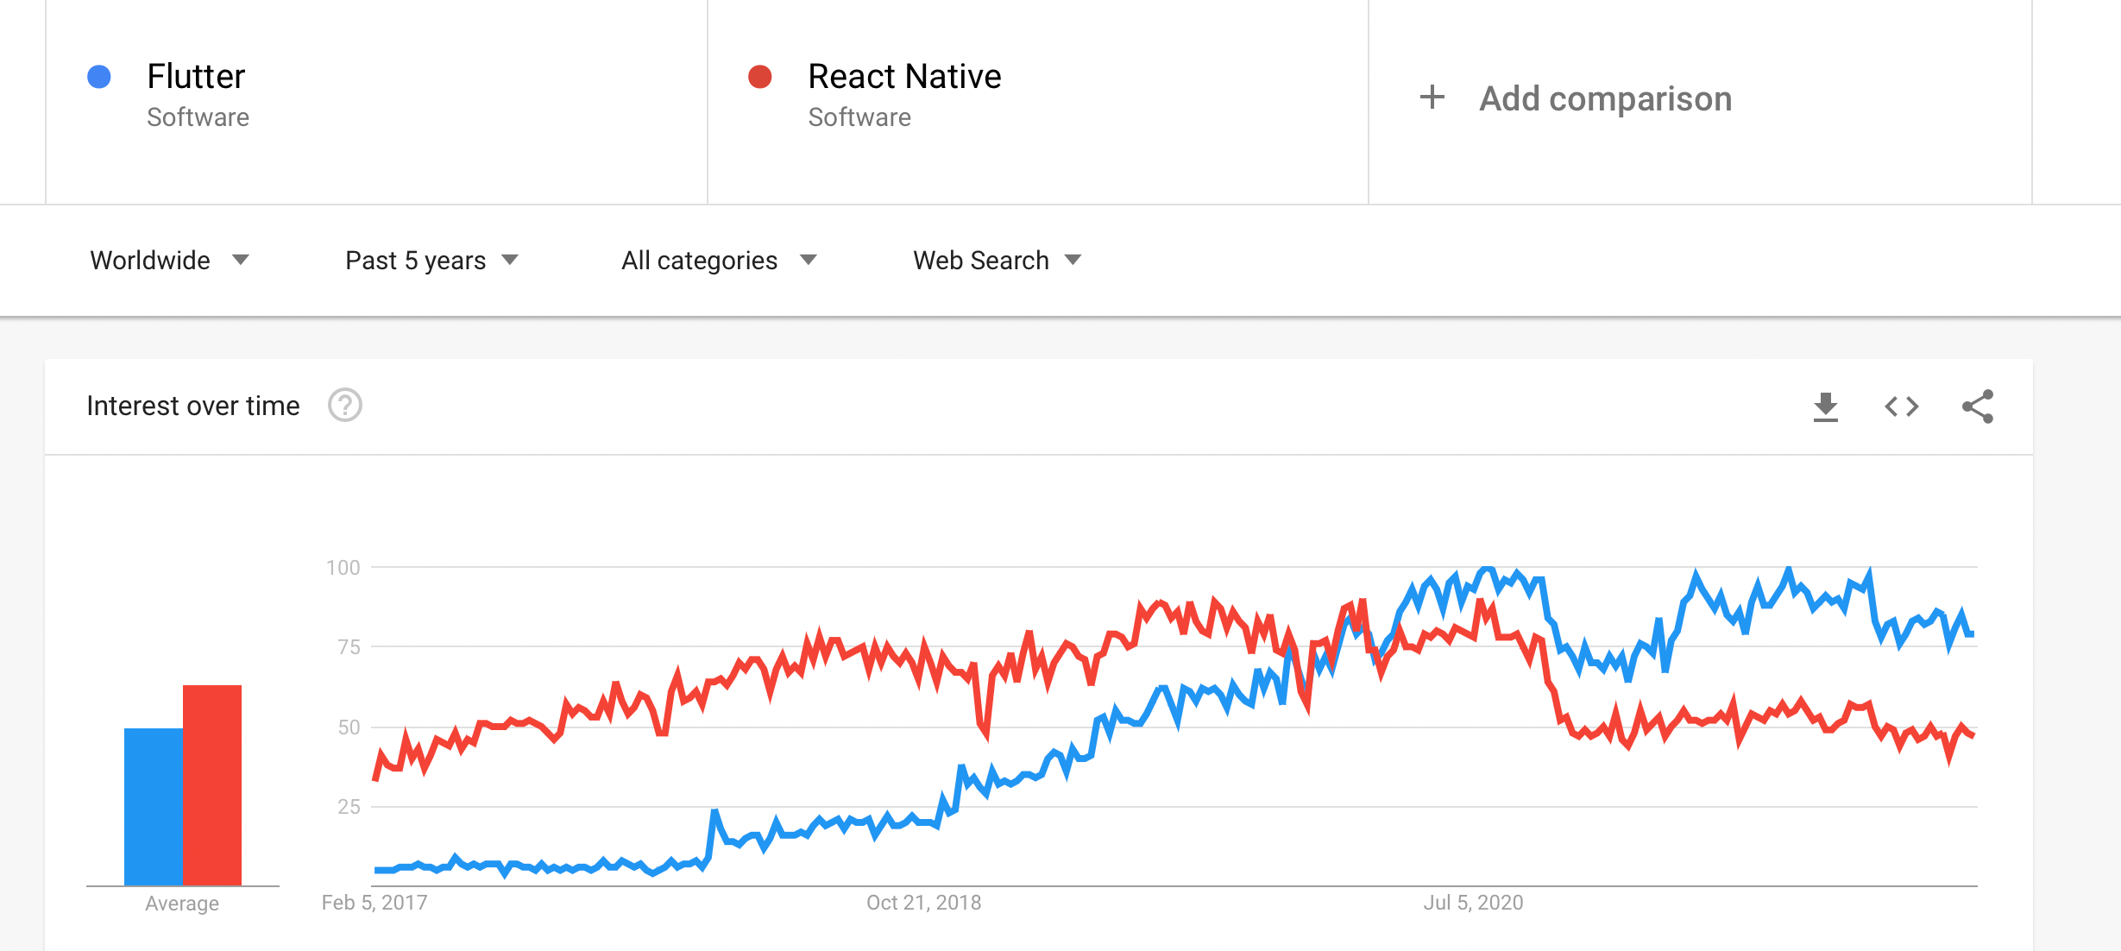Share the interest over time chart

(x=1977, y=406)
